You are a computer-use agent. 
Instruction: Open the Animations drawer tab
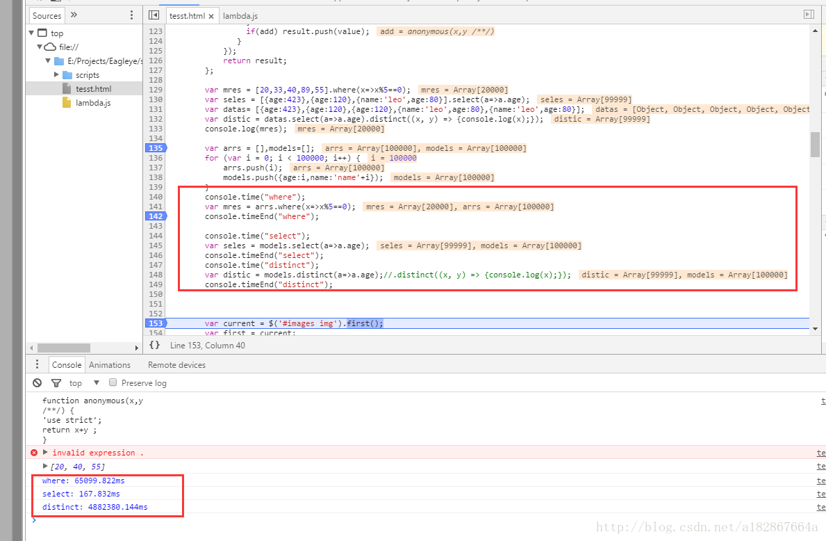point(110,365)
